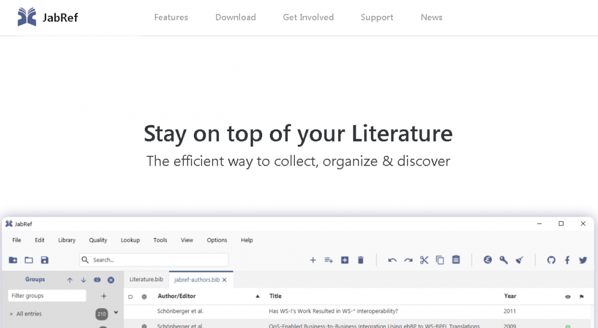Open the Tools menu
The image size is (598, 328).
click(x=160, y=240)
